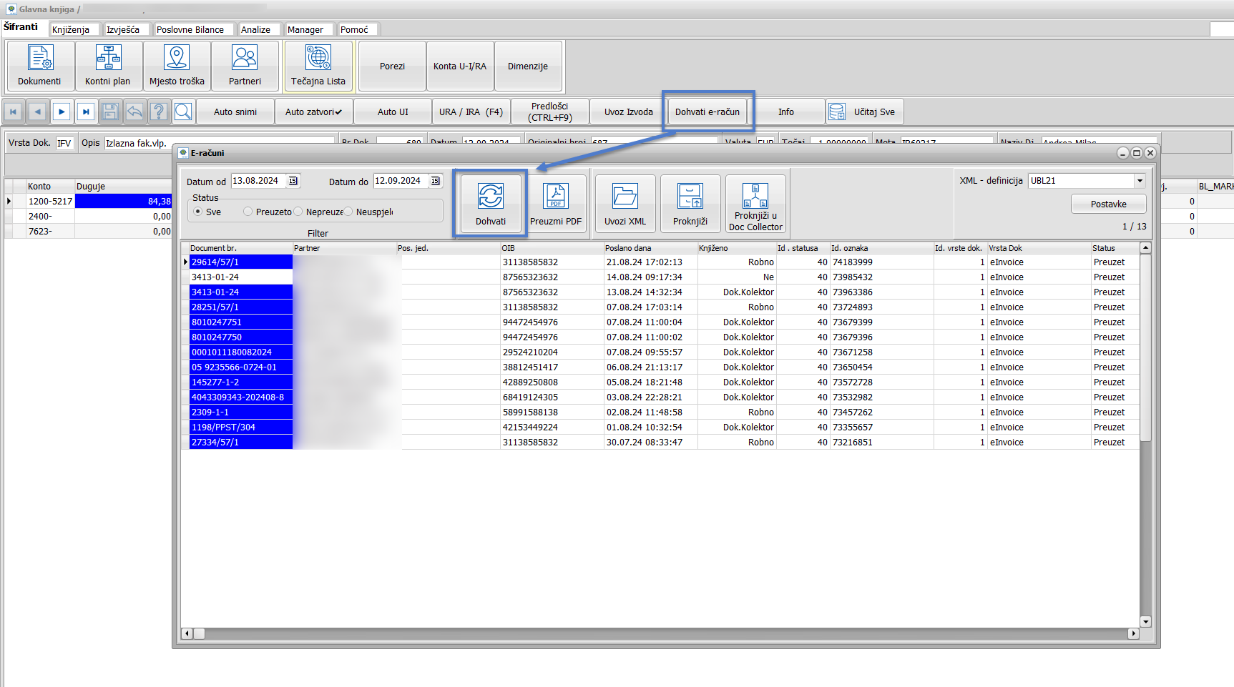The image size is (1234, 687).
Task: Click the magnifier search icon
Action: 183,112
